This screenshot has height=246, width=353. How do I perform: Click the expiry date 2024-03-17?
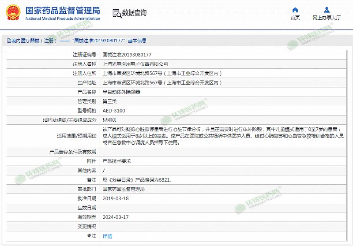(x=115, y=217)
